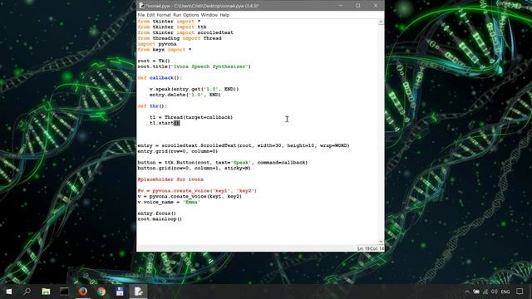532x299 pixels.
Task: Open the Window menu
Action: [209, 15]
